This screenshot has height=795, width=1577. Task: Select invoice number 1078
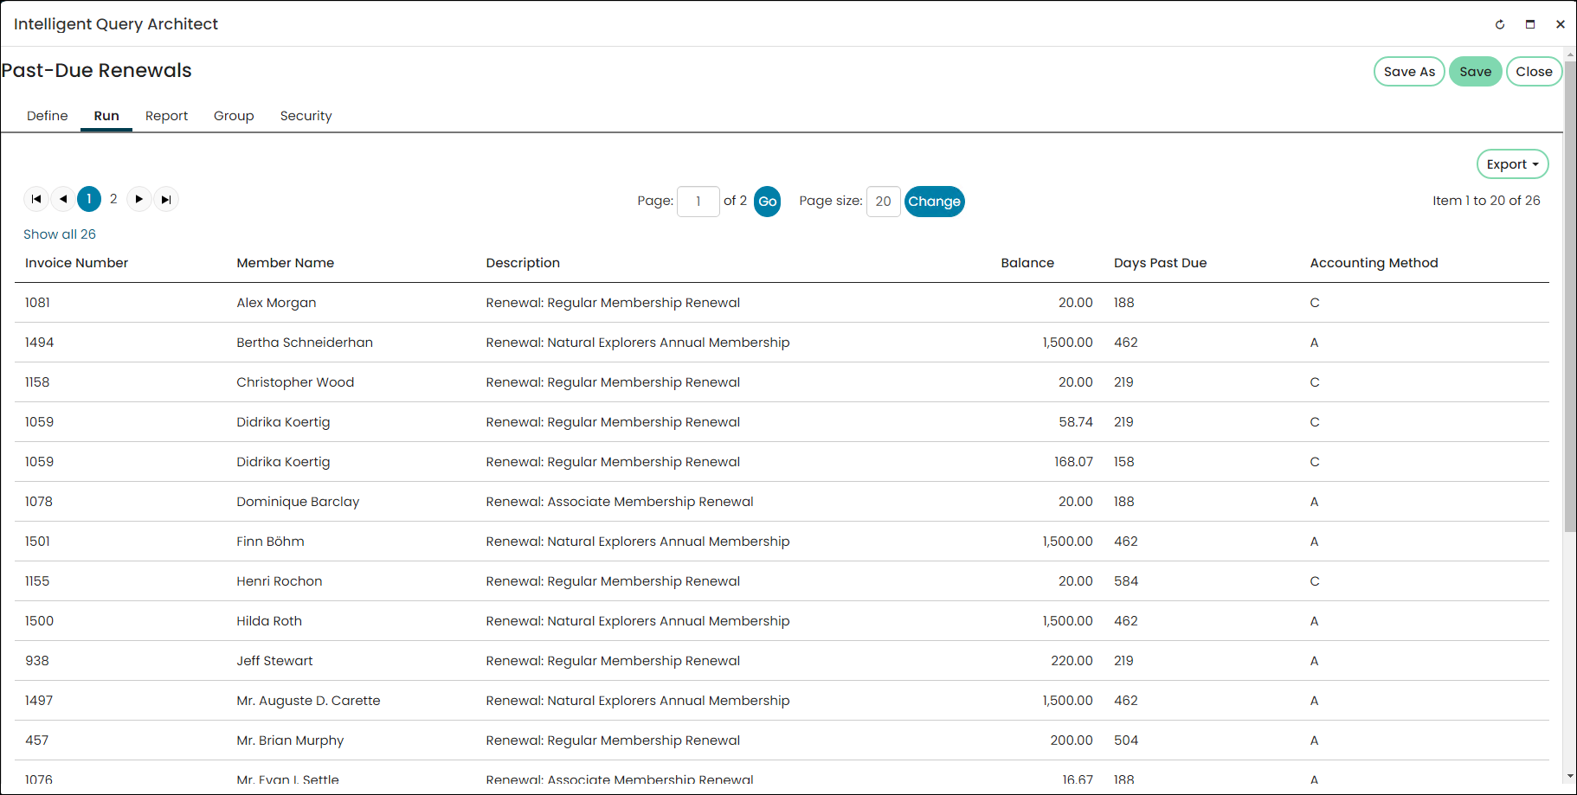[39, 502]
